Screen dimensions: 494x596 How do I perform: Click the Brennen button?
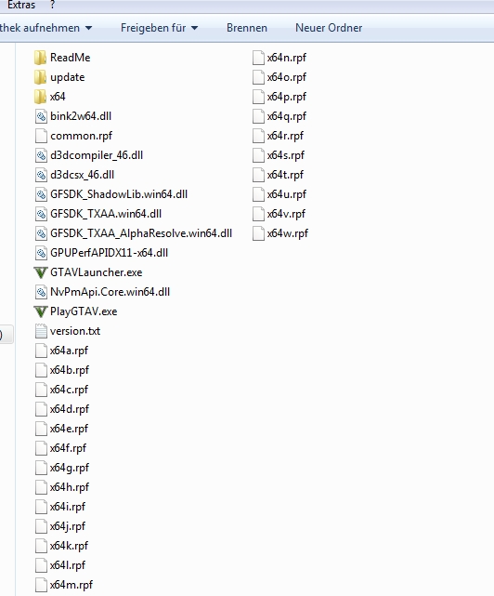point(247,28)
